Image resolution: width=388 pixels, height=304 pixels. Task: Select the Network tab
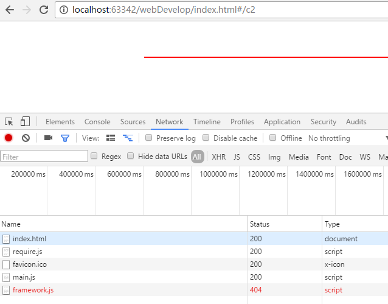170,122
